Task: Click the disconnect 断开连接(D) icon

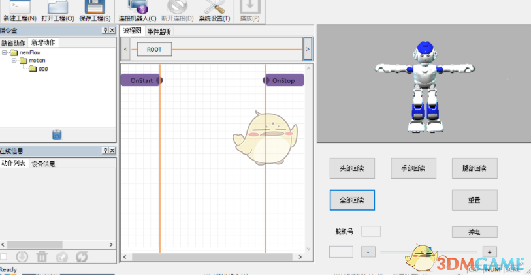Action: [178, 11]
